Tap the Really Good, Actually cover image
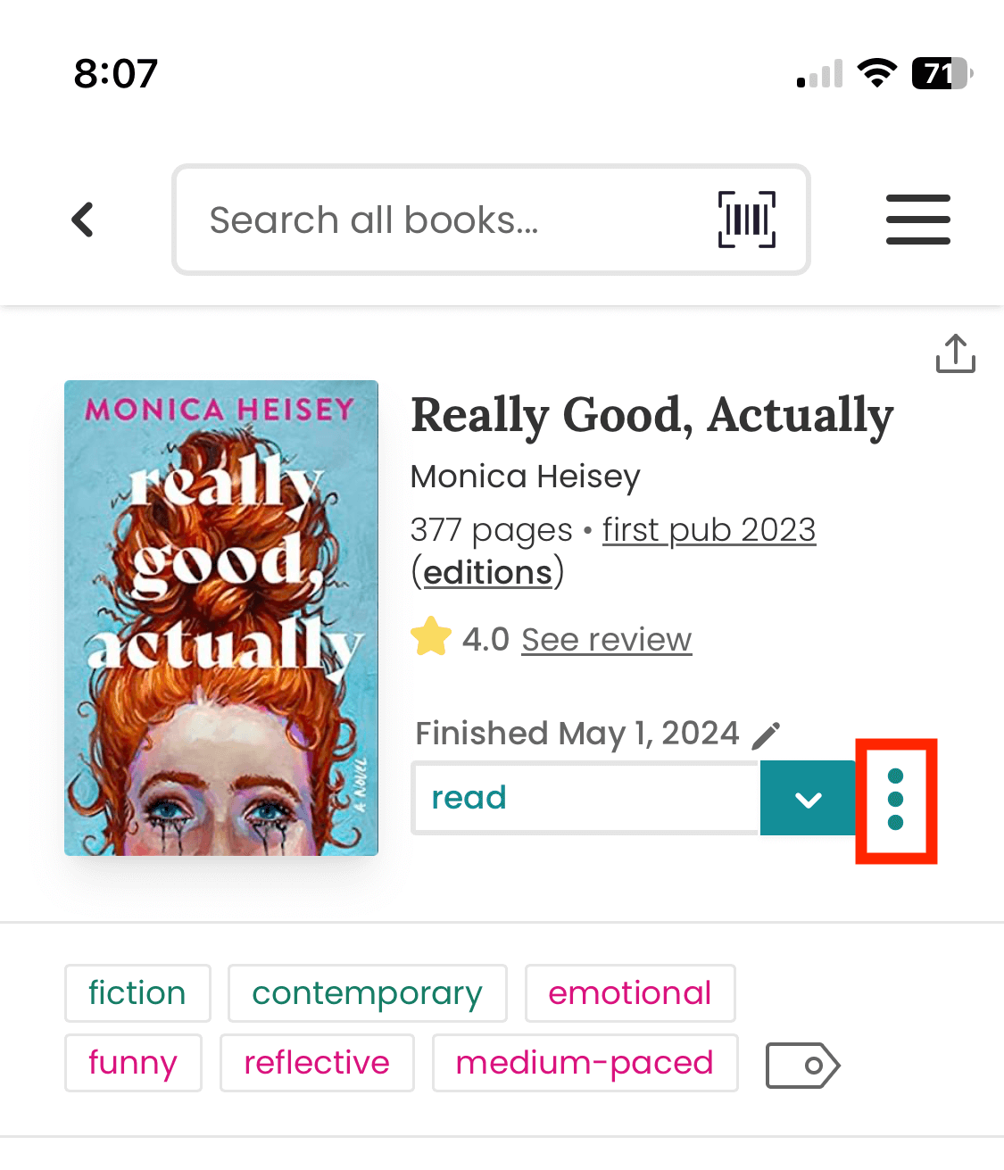This screenshot has width=1004, height=1170. coord(220,616)
